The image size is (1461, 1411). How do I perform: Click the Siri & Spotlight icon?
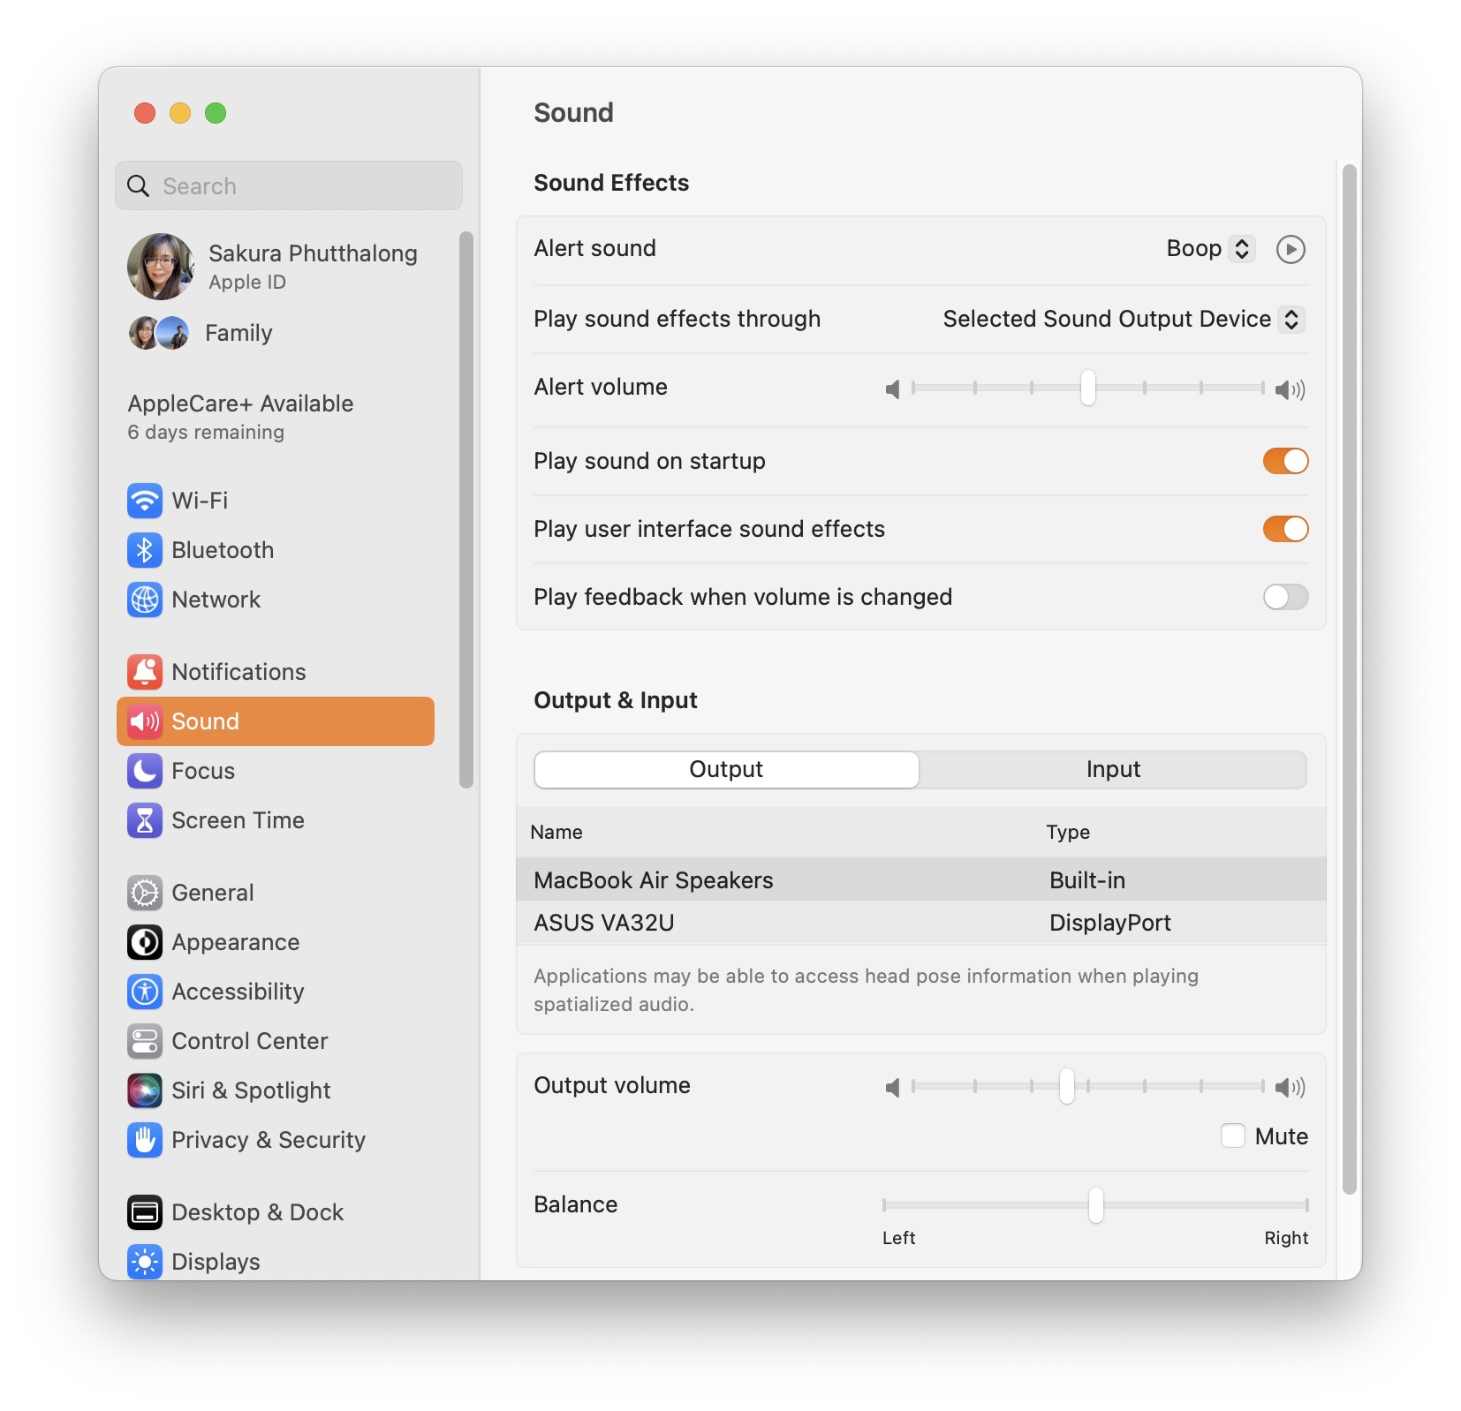[x=145, y=1090]
